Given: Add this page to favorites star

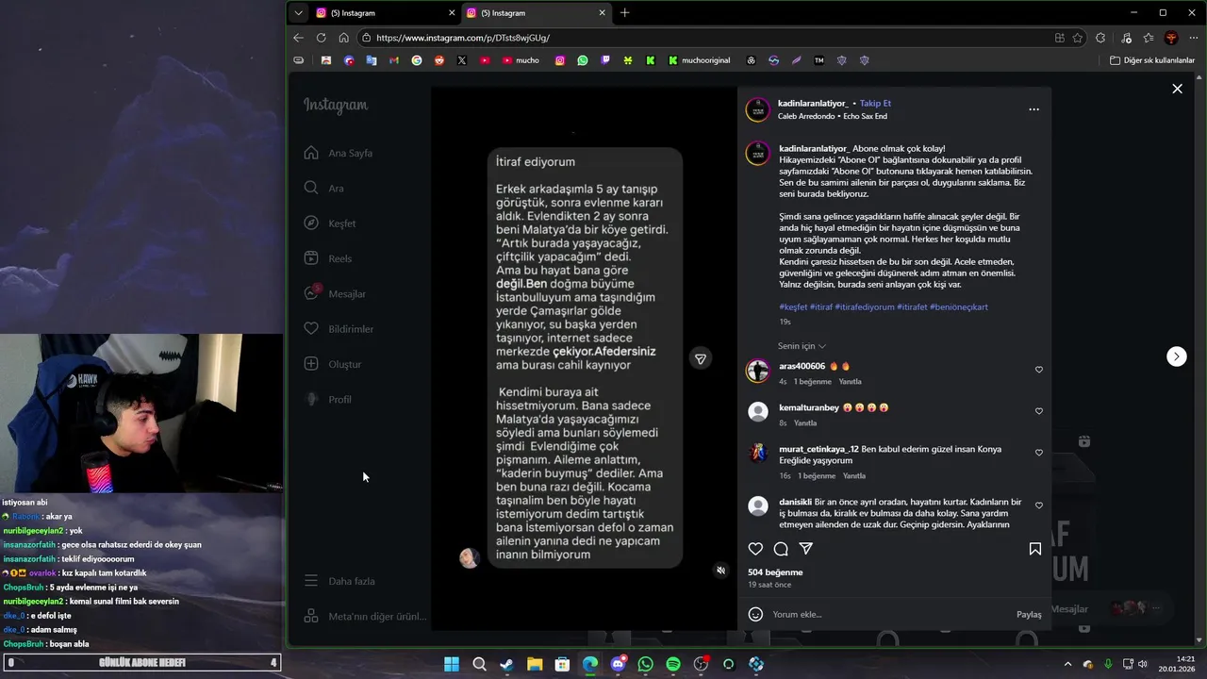Looking at the screenshot, I should pyautogui.click(x=1078, y=38).
